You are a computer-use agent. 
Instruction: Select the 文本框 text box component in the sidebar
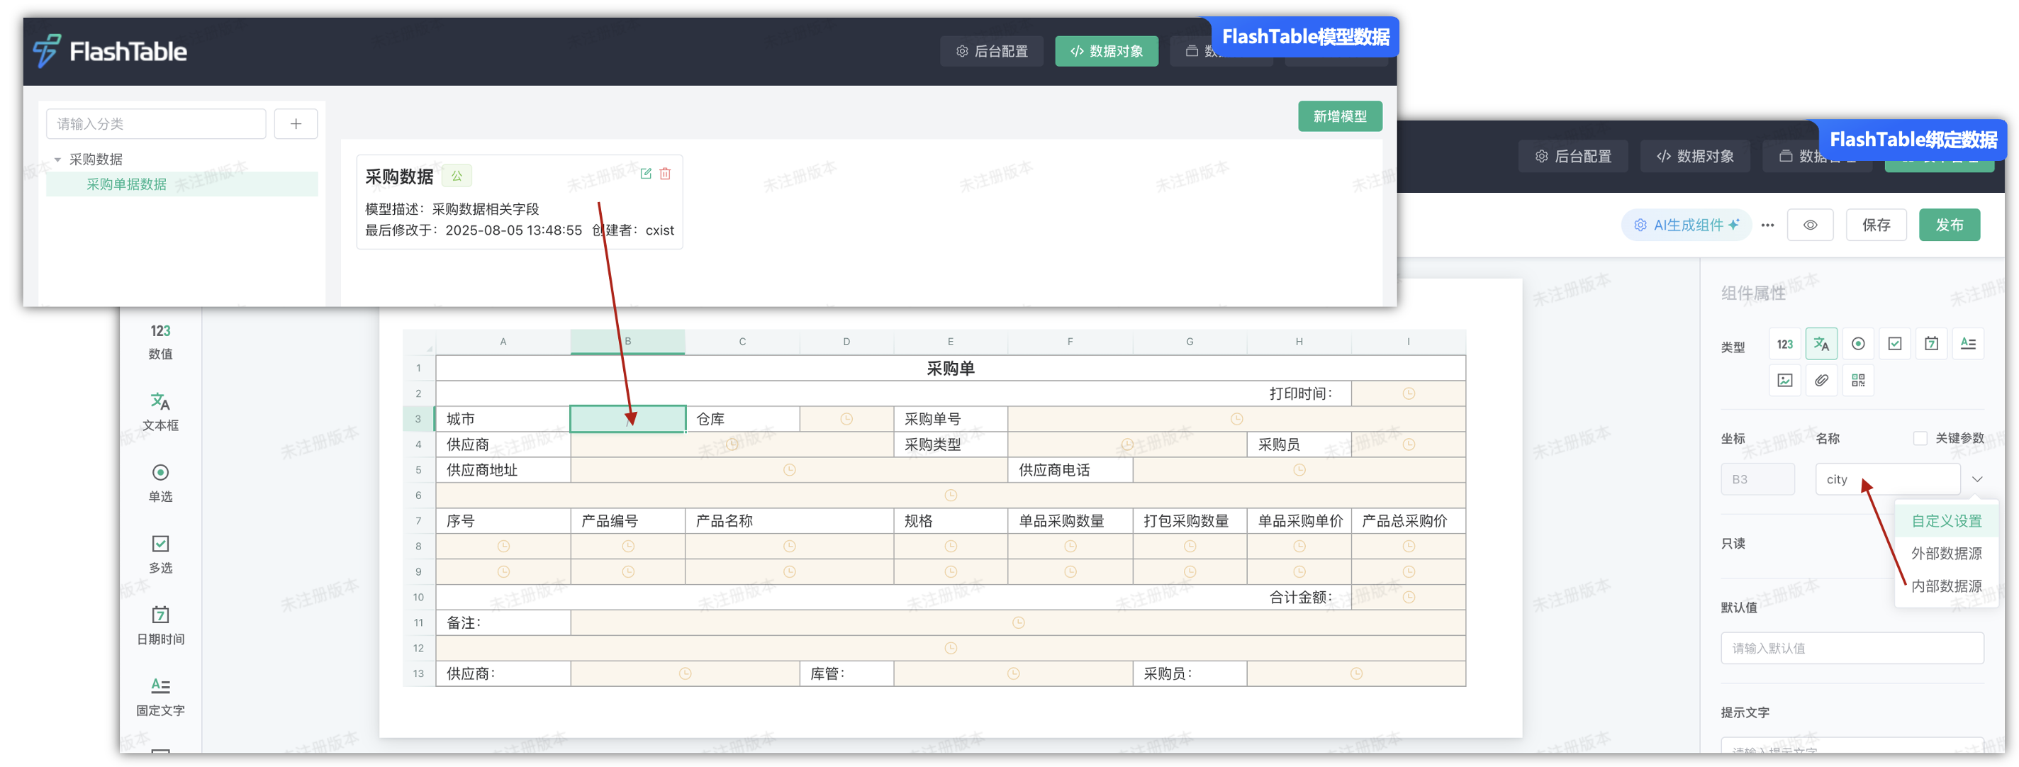pos(161,412)
